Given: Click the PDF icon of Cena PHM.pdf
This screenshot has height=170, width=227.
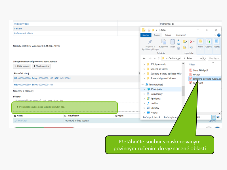Looking at the screenshot, I should pos(190,70).
